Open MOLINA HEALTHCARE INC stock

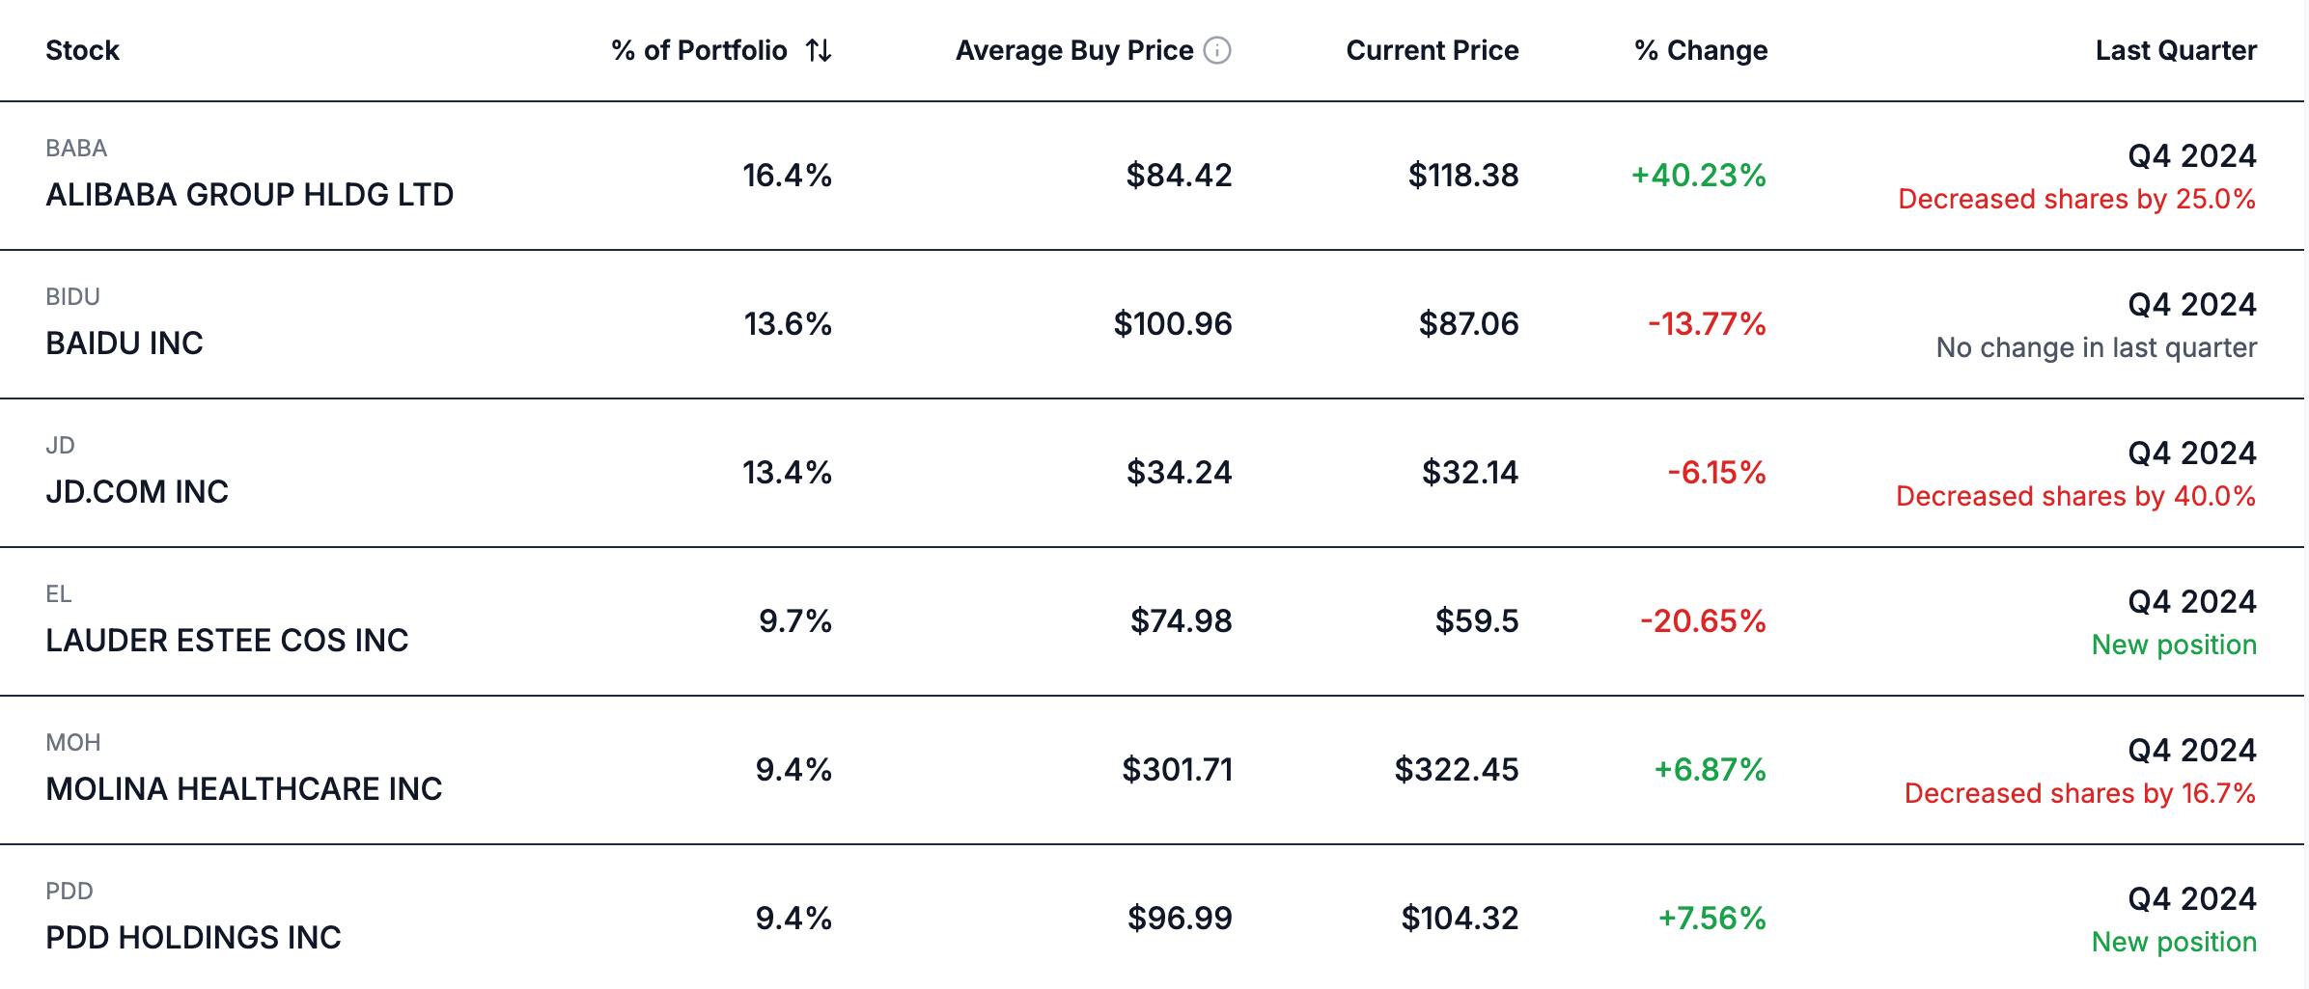tap(243, 789)
